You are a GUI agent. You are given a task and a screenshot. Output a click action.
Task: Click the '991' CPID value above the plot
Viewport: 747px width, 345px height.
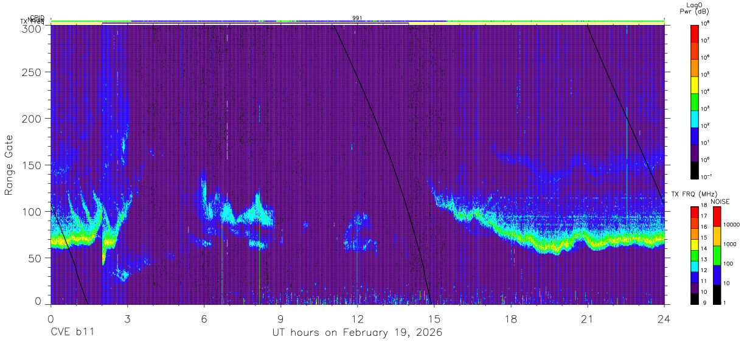tap(357, 18)
